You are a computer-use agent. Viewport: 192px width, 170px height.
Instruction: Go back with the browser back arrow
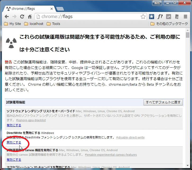pyautogui.click(x=7, y=16)
